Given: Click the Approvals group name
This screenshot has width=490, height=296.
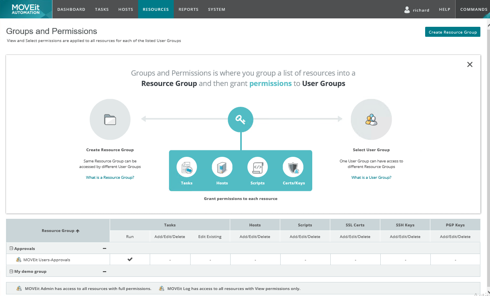Looking at the screenshot, I should coord(25,248).
